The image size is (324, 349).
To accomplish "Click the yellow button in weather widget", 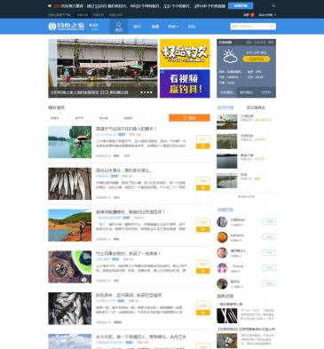I will click(257, 59).
